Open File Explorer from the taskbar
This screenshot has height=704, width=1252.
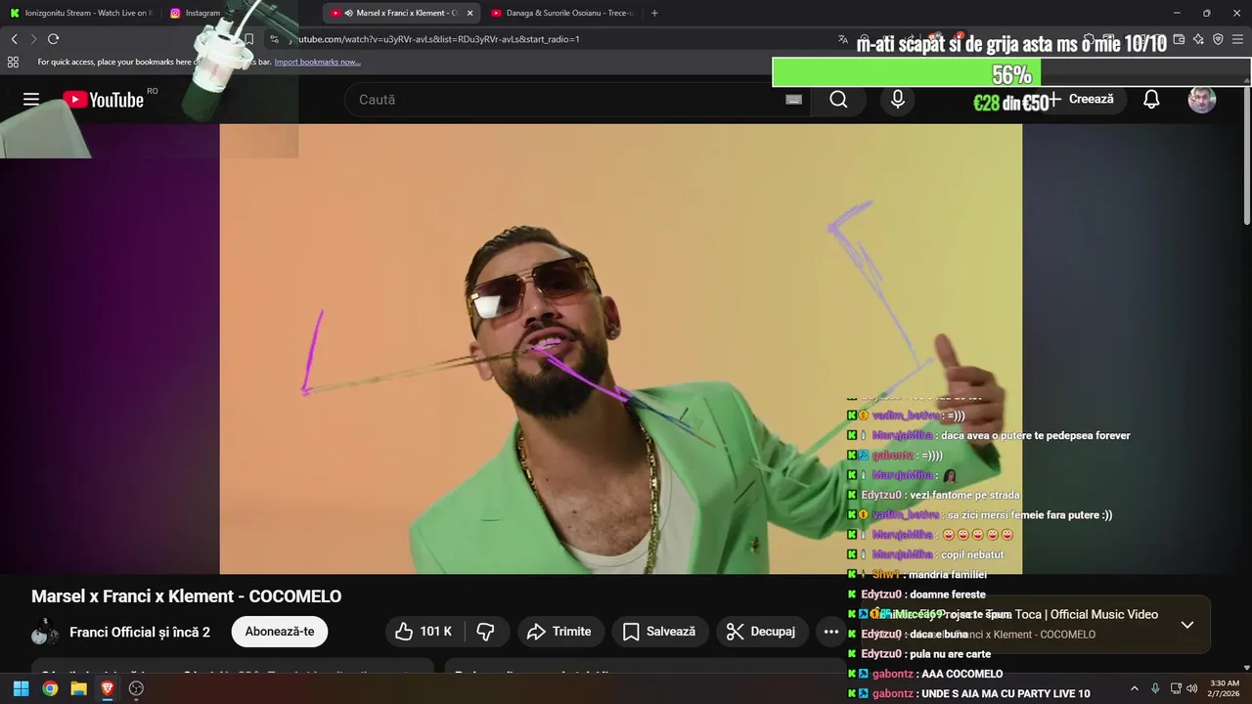[x=78, y=688]
